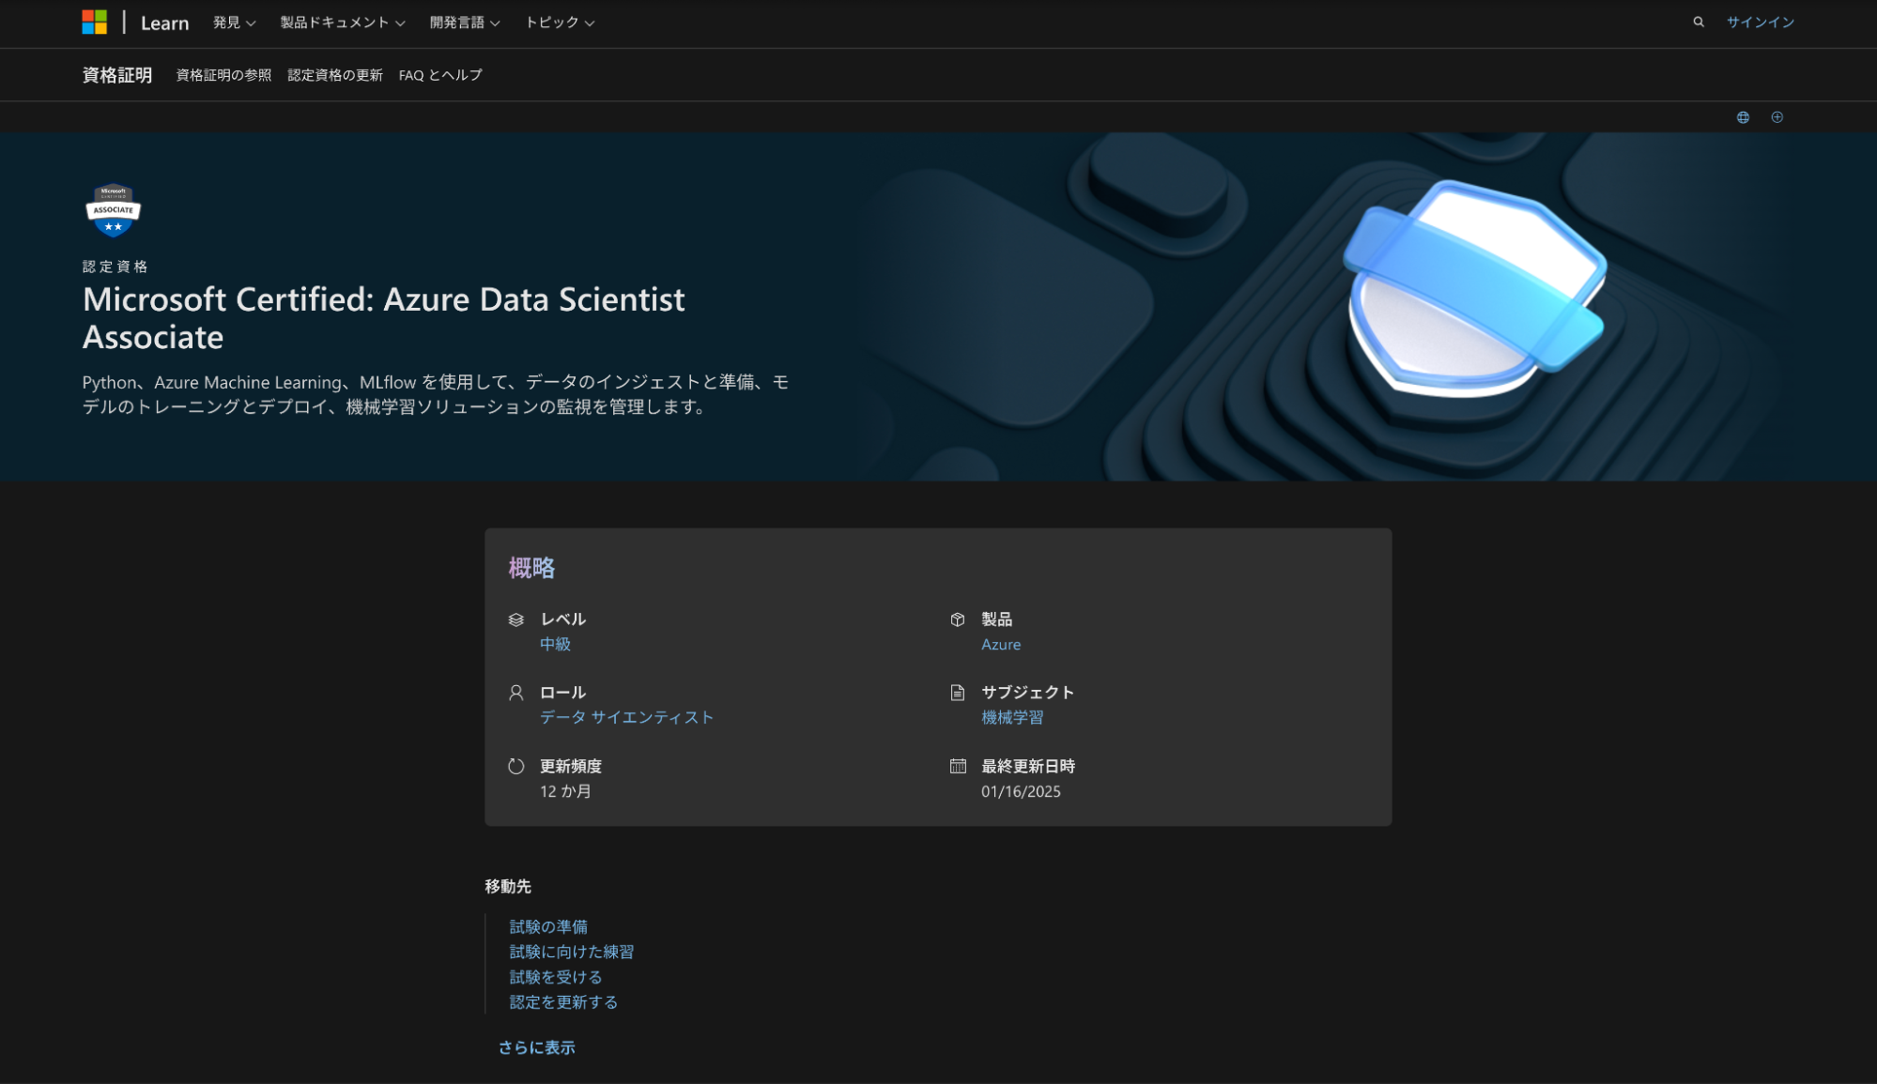Click the 最終更新日時 label

(1028, 766)
